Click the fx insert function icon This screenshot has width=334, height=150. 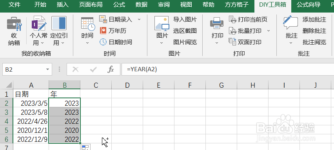pyautogui.click(x=110, y=69)
